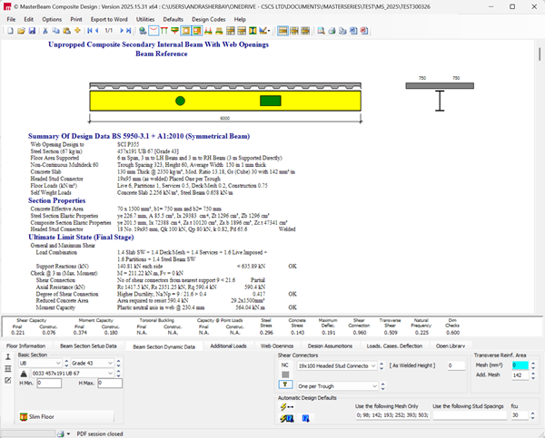This screenshot has height=438, width=545.
Task: Toggle the third yellow layout view icon
Action: click(x=305, y=31)
